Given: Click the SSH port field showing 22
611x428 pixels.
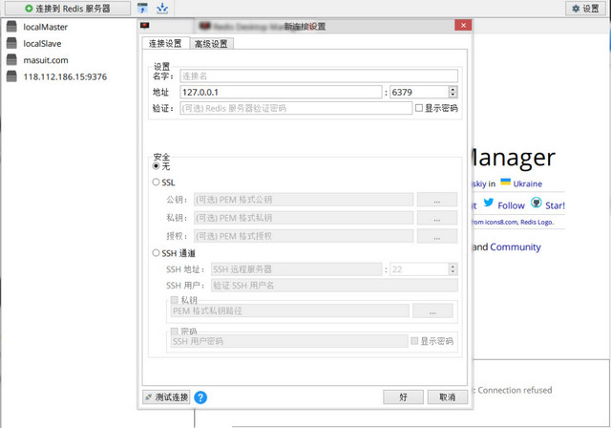Looking at the screenshot, I should pyautogui.click(x=419, y=269).
